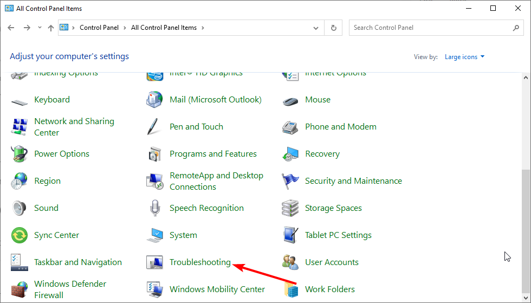Click the Control Panel breadcrumb segment
This screenshot has width=531, height=303.
pyautogui.click(x=99, y=28)
